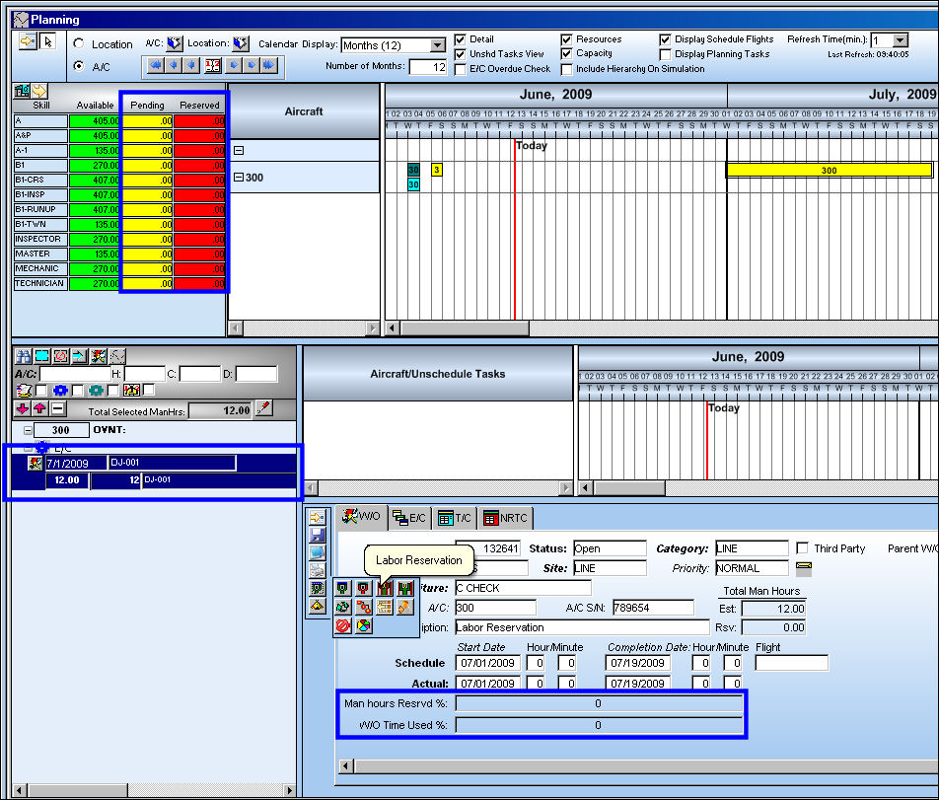Click the Number of Months input field
The height and width of the screenshot is (800, 939).
[x=428, y=67]
